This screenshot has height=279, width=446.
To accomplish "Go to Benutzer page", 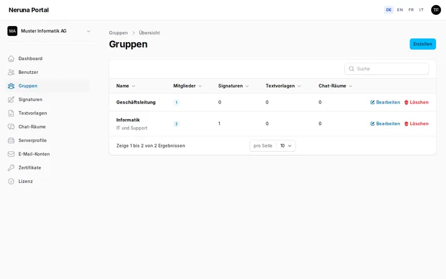I will pyautogui.click(x=48, y=73).
